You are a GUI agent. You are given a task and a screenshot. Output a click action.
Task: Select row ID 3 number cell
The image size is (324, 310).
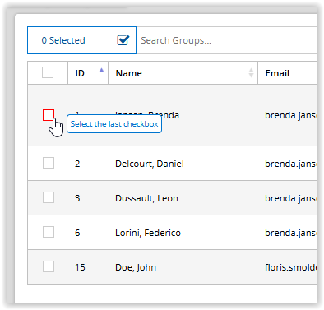pos(77,198)
